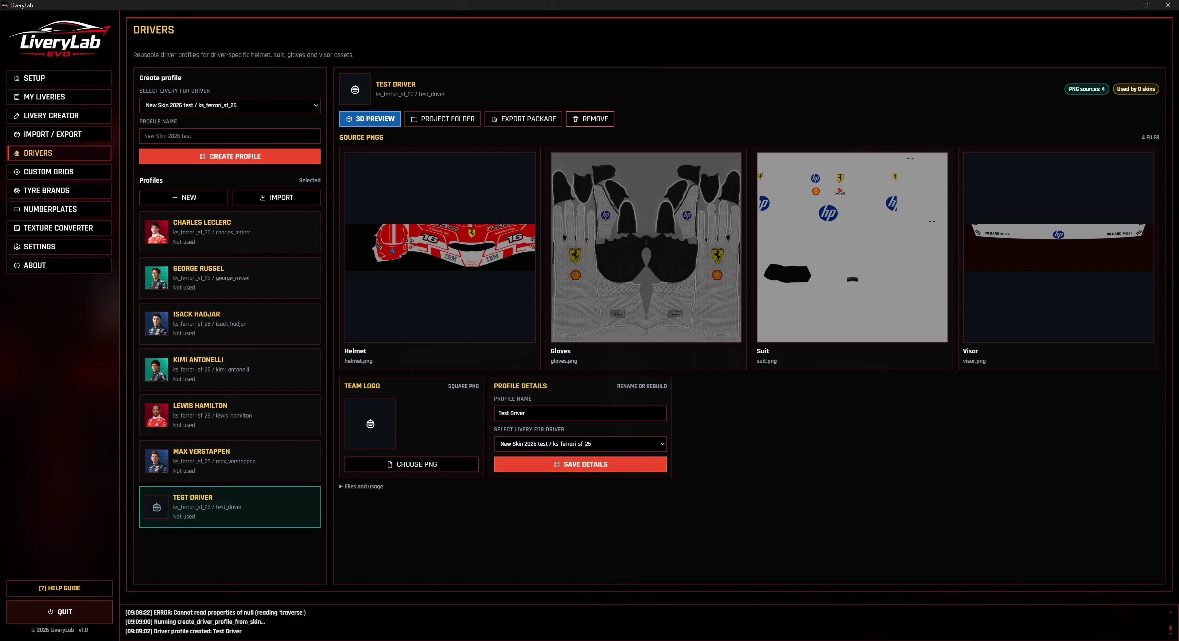Open the Project Folder
Image resolution: width=1179 pixels, height=641 pixels.
[x=442, y=119]
